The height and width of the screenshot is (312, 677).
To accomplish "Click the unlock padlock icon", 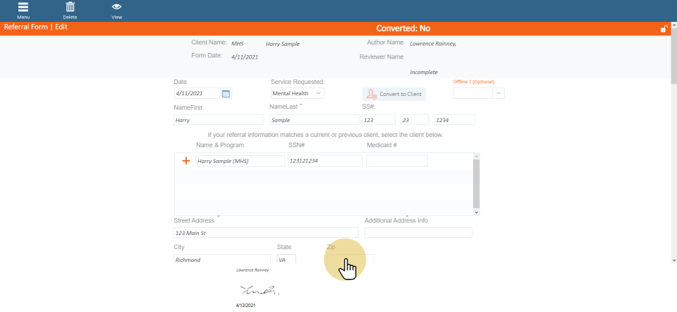I will pos(663,29).
